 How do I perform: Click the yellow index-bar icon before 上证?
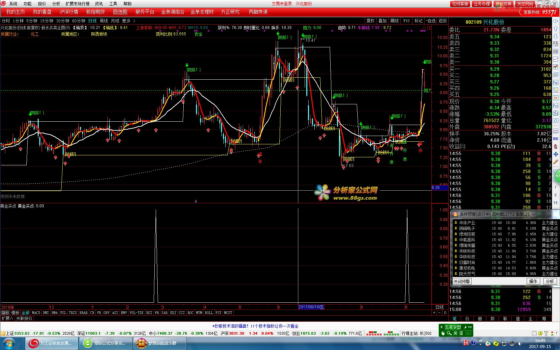[3, 333]
